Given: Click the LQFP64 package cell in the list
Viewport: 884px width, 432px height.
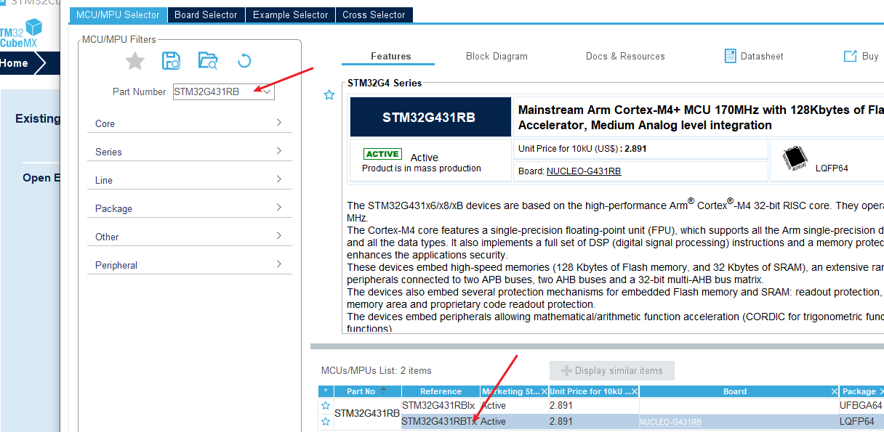Looking at the screenshot, I should click(x=861, y=421).
